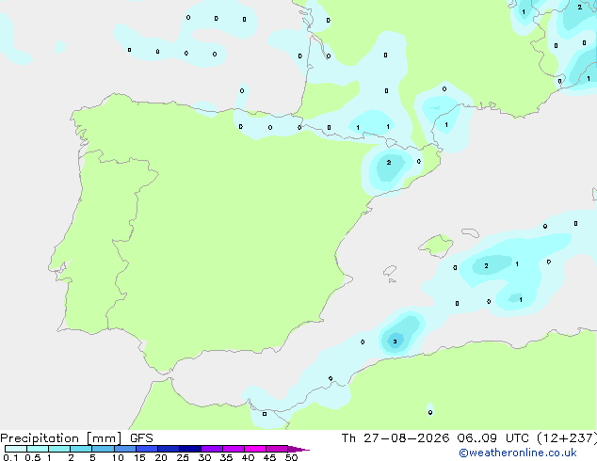Click the '3' precipitation value on the map
This screenshot has height=461, width=597.
click(395, 342)
